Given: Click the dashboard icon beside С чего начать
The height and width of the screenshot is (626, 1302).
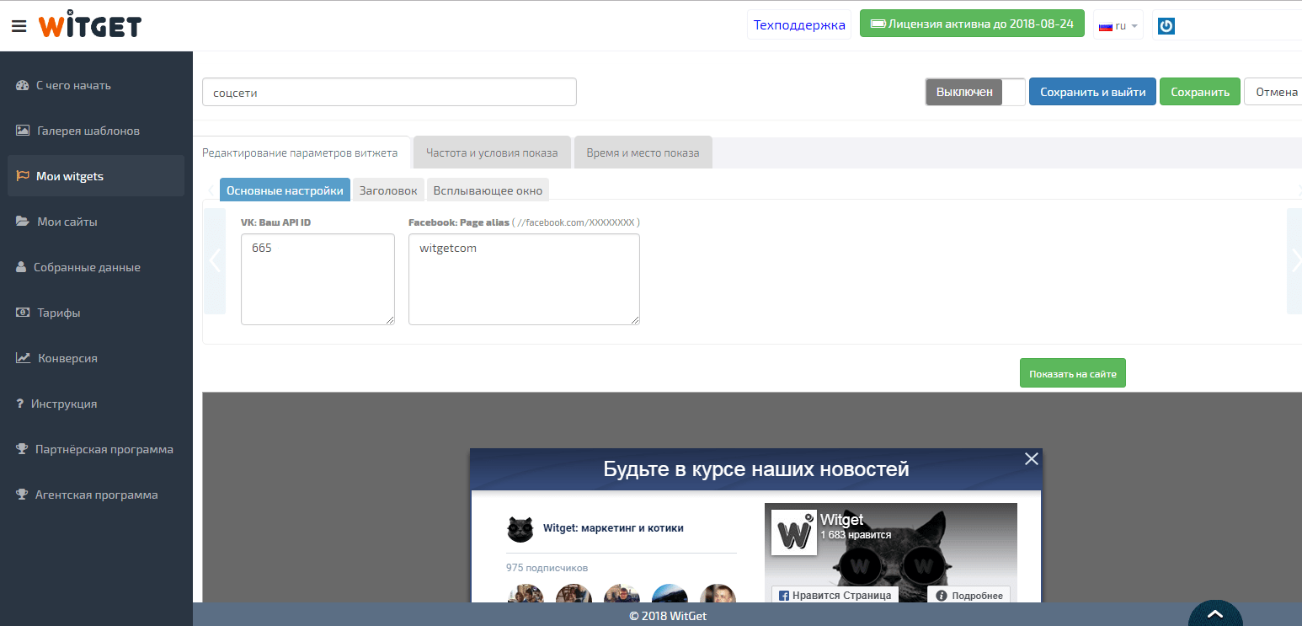Looking at the screenshot, I should tap(23, 85).
